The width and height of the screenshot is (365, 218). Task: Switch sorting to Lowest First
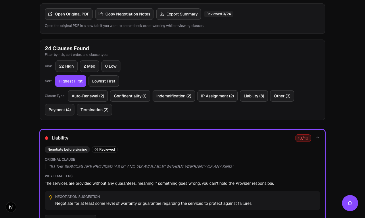pyautogui.click(x=103, y=81)
